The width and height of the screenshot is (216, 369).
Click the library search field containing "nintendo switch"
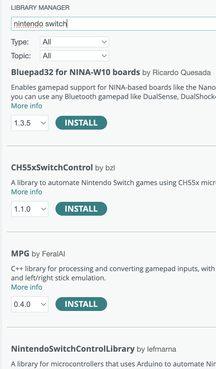pyautogui.click(x=113, y=24)
